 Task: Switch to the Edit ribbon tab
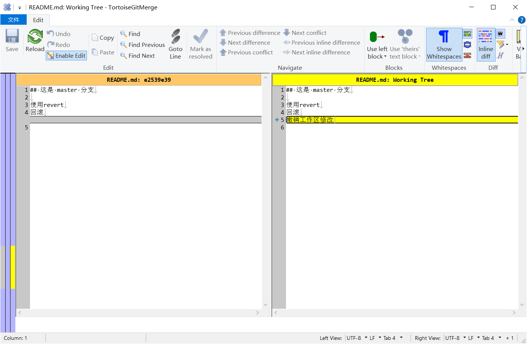[x=38, y=20]
